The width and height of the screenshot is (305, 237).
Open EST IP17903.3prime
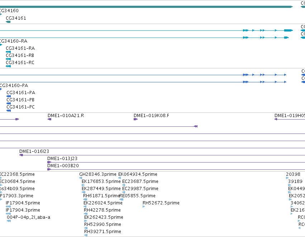16,196
